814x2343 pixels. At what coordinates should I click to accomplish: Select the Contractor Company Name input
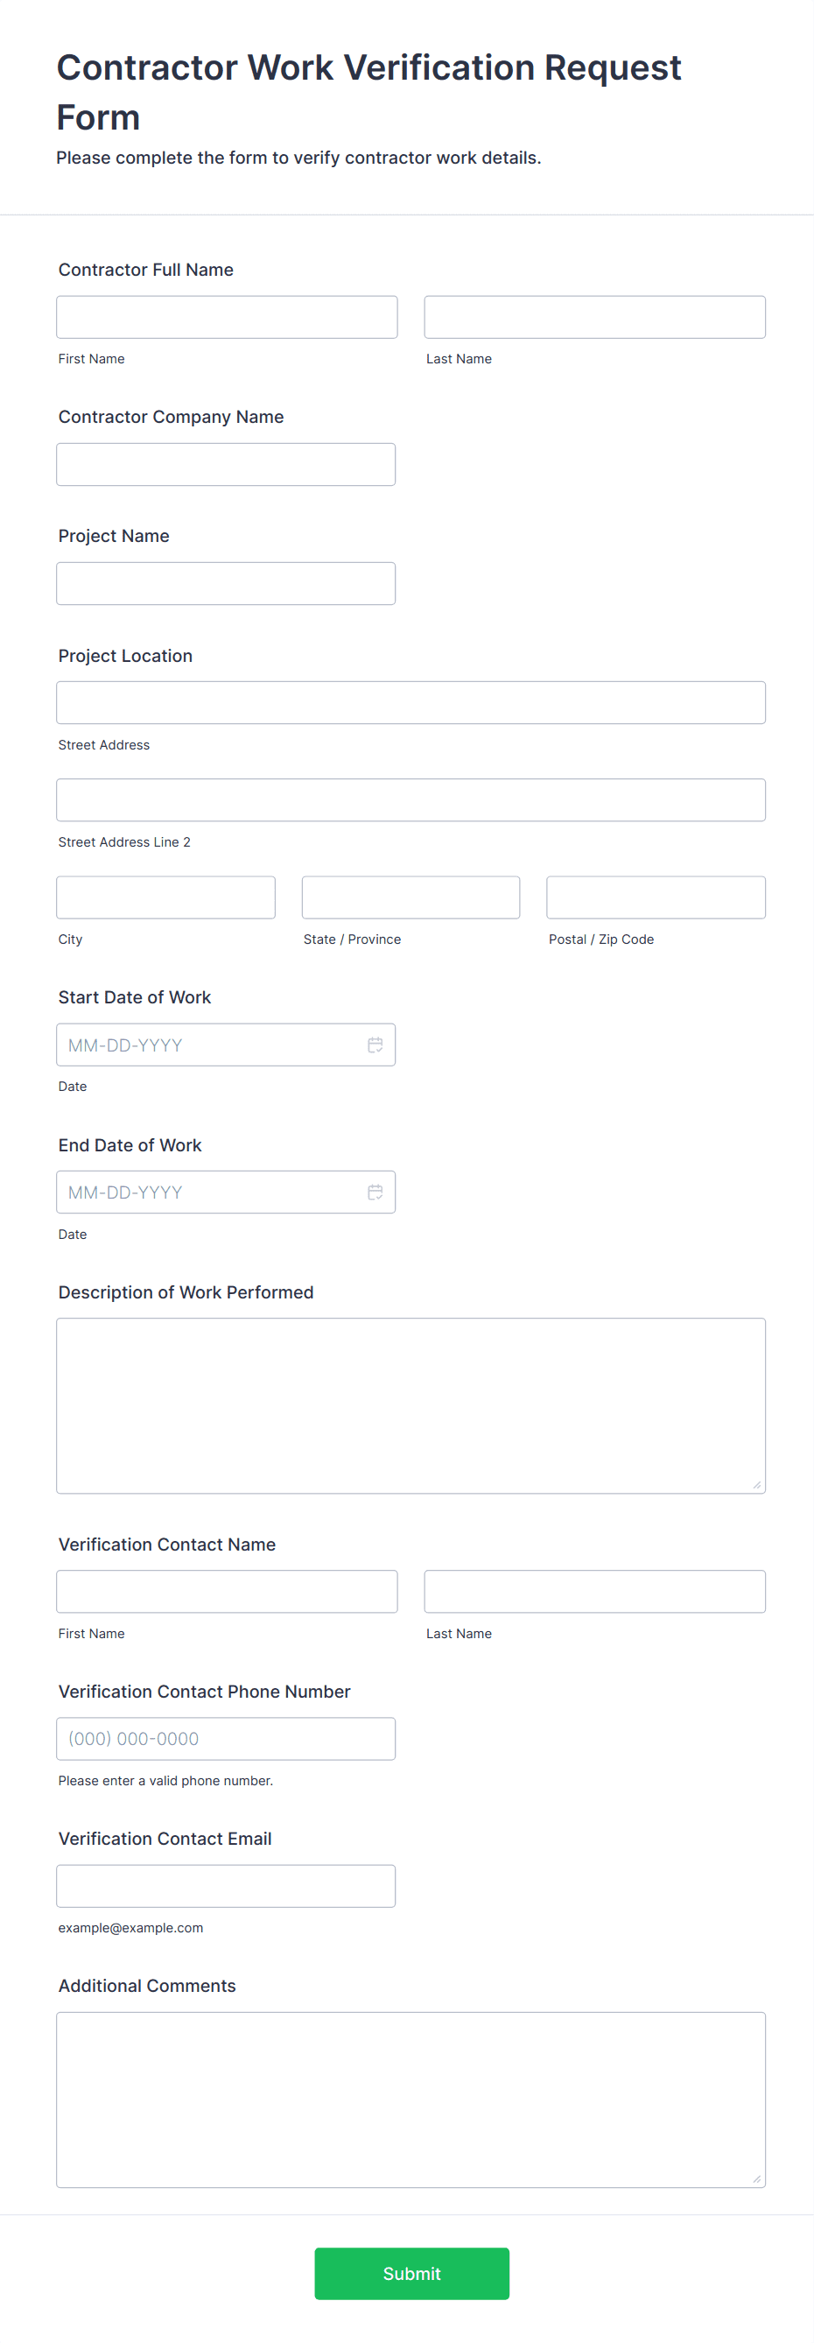point(226,465)
